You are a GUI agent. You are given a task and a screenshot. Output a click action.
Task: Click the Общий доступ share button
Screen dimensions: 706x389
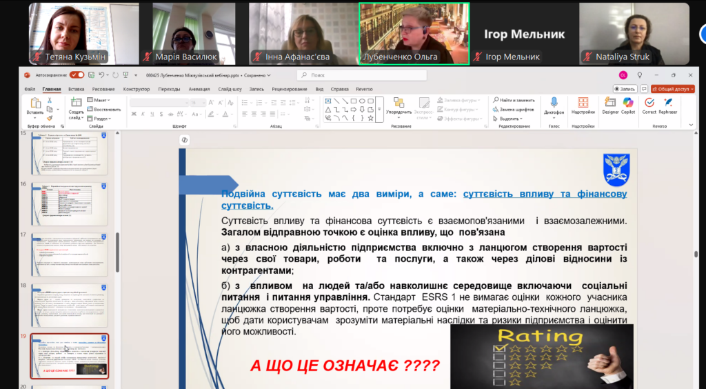tap(673, 89)
